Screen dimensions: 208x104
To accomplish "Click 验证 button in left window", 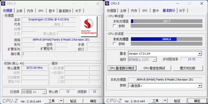I will tap(73, 101).
